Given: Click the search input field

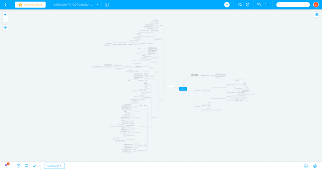Looking at the screenshot, I should coord(294,5).
